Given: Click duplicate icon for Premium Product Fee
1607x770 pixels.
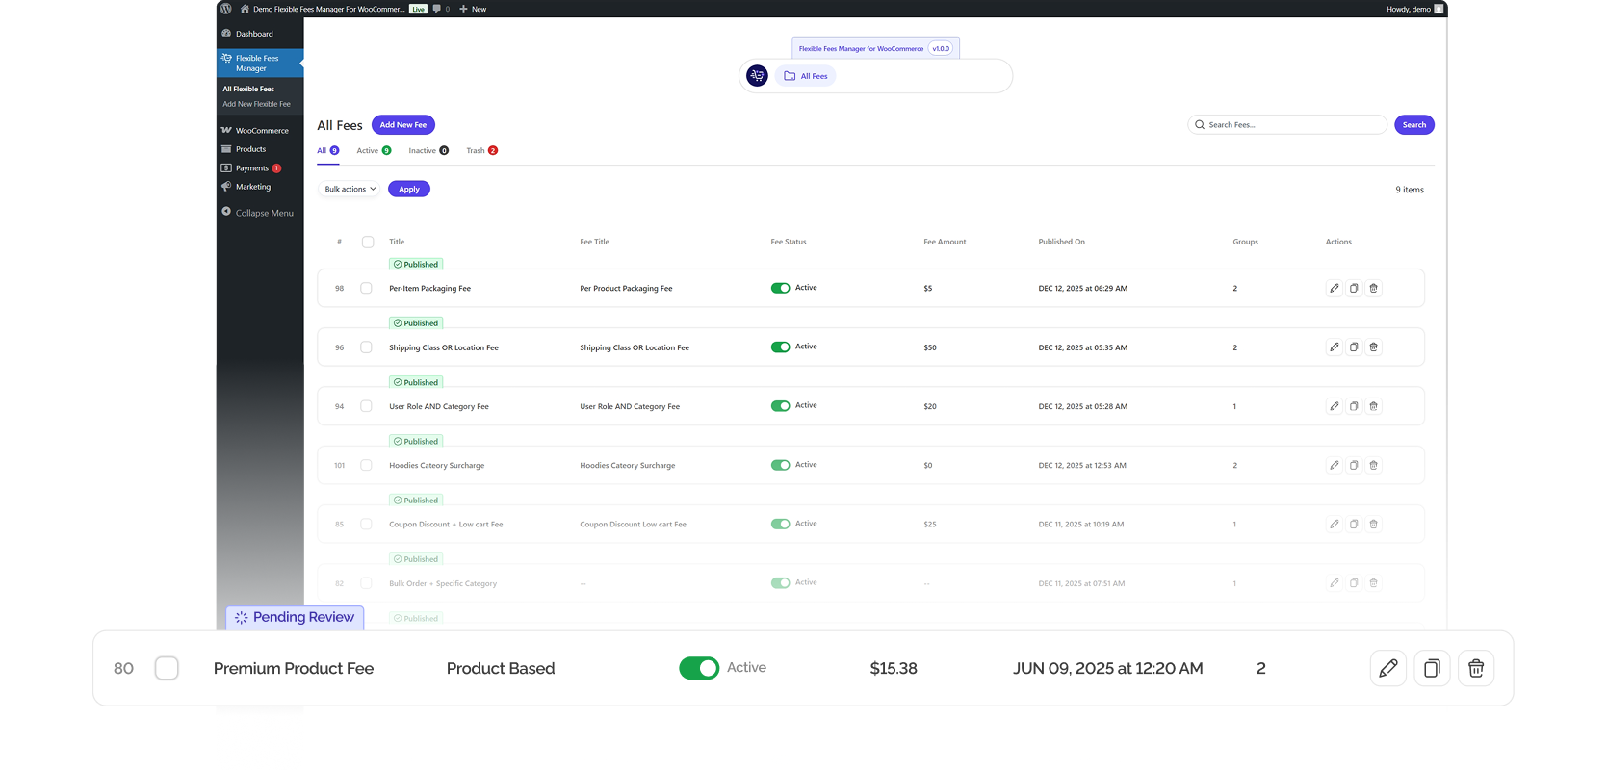Looking at the screenshot, I should [1432, 668].
